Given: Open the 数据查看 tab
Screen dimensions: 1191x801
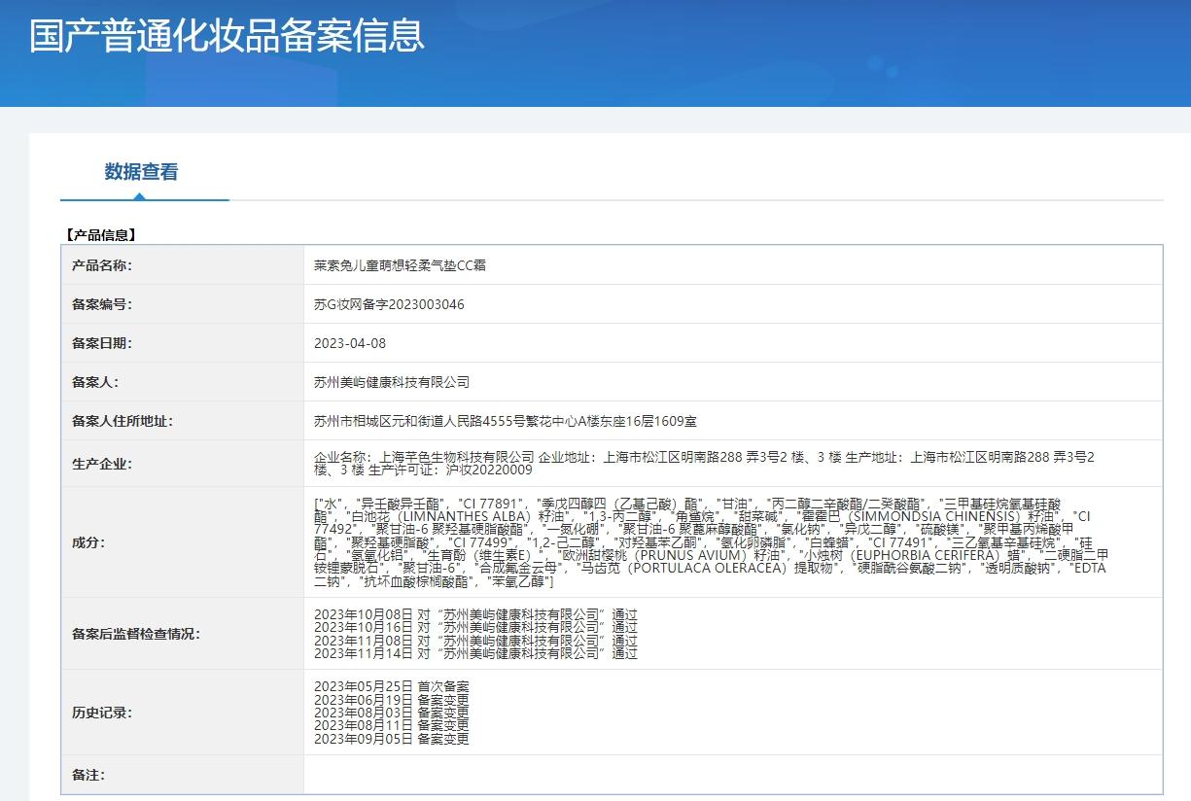Looking at the screenshot, I should [x=142, y=172].
